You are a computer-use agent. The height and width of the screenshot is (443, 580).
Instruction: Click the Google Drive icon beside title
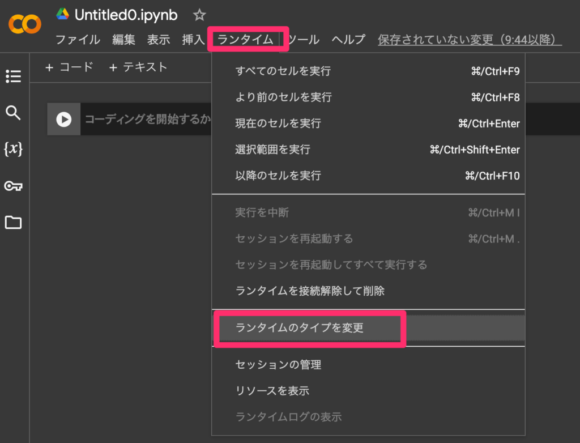(x=63, y=14)
